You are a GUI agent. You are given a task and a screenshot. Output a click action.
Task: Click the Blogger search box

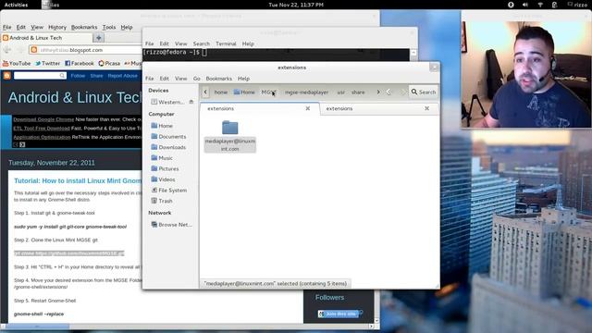pos(40,76)
